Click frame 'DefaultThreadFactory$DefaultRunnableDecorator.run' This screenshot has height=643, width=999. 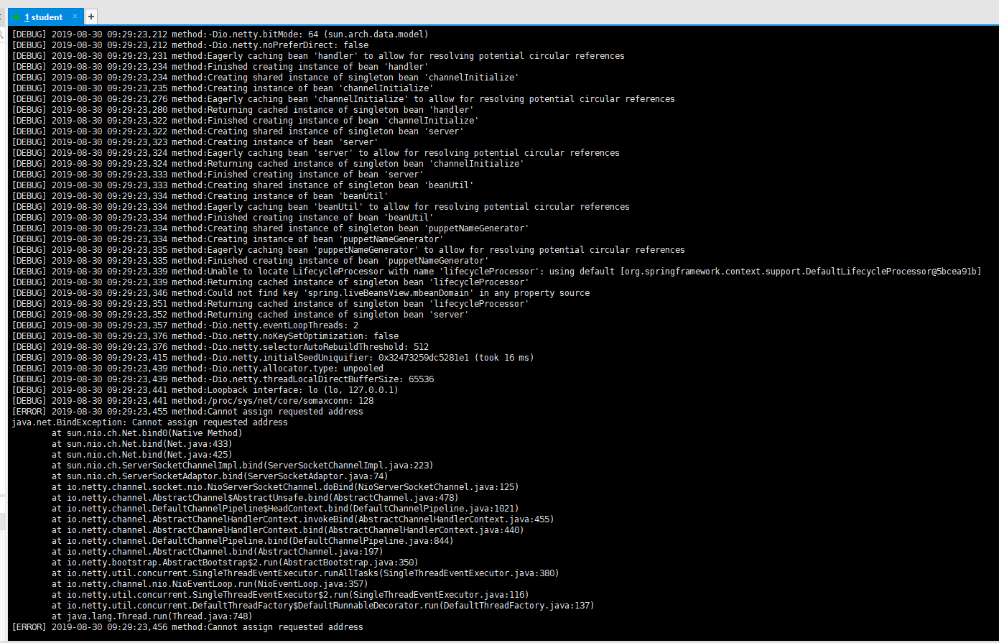323,606
